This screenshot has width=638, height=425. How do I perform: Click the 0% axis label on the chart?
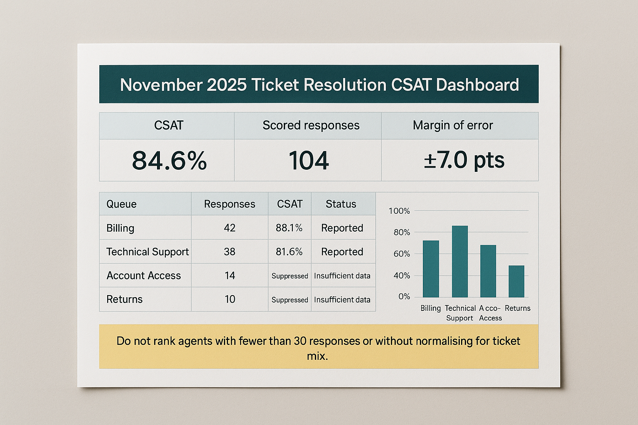[x=404, y=297]
